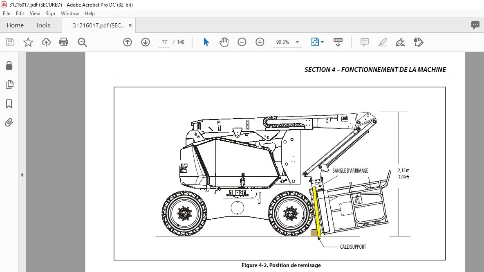
Task: Open security lock panel in sidebar
Action: 9,65
